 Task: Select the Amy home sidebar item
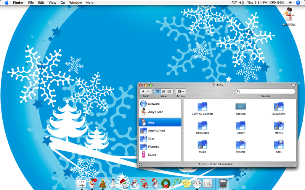click(160, 122)
